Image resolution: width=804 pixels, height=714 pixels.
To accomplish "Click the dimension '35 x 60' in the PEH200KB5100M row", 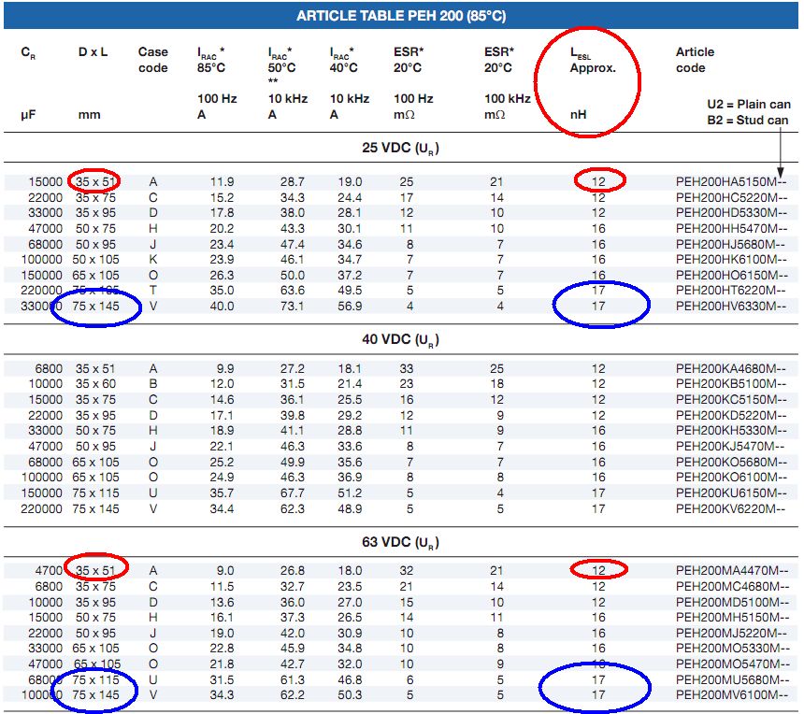I will [95, 384].
